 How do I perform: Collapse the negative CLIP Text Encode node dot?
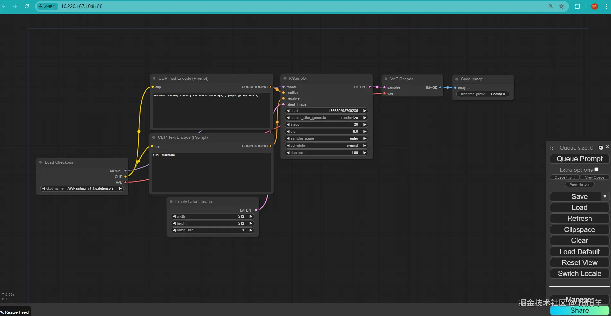click(154, 137)
